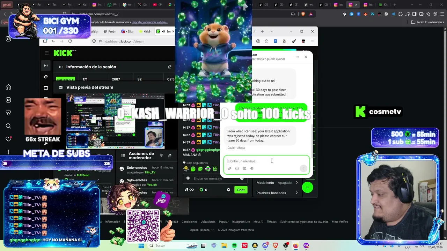Close the support chat widget

pos(306,57)
